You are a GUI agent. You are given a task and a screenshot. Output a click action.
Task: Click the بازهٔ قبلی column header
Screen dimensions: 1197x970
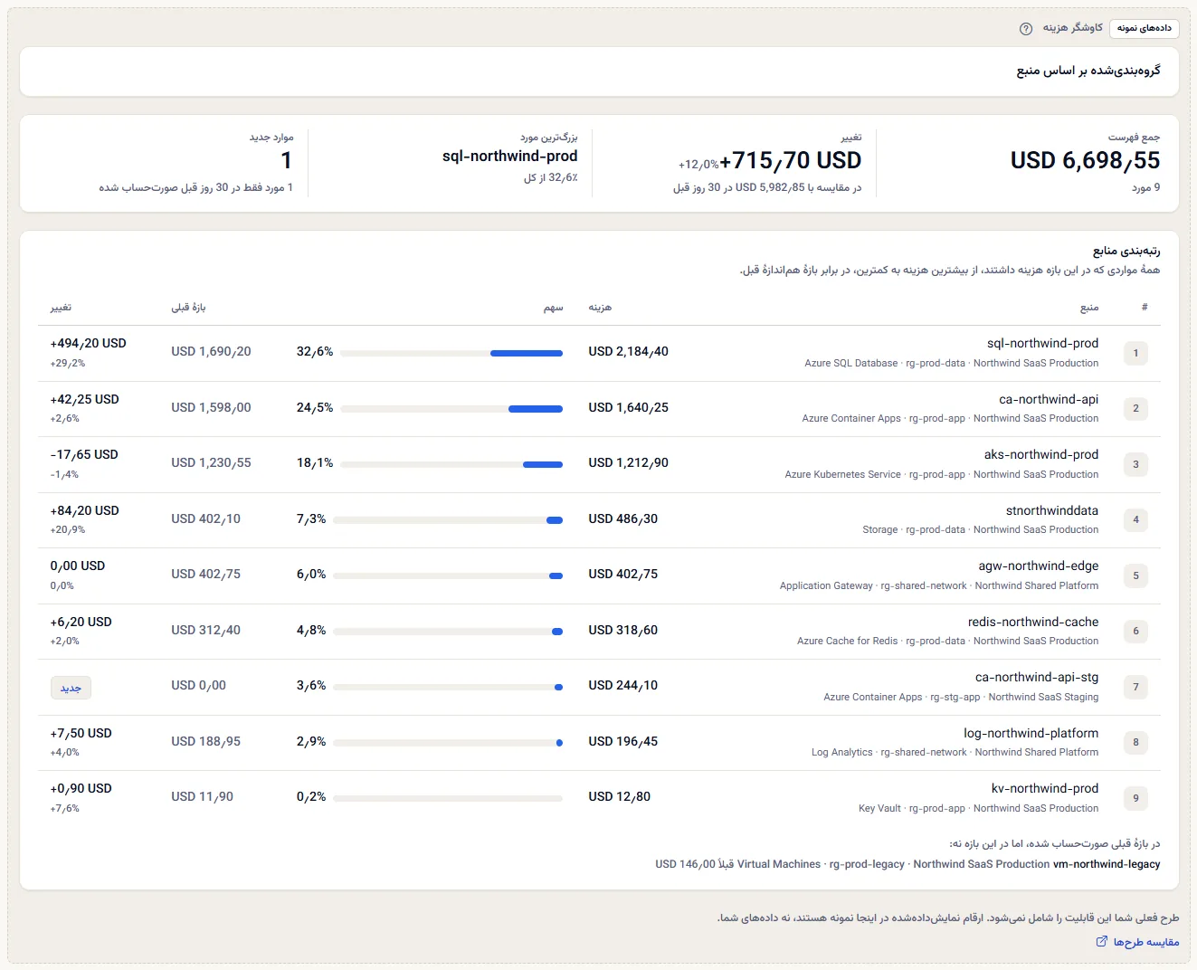coord(188,308)
